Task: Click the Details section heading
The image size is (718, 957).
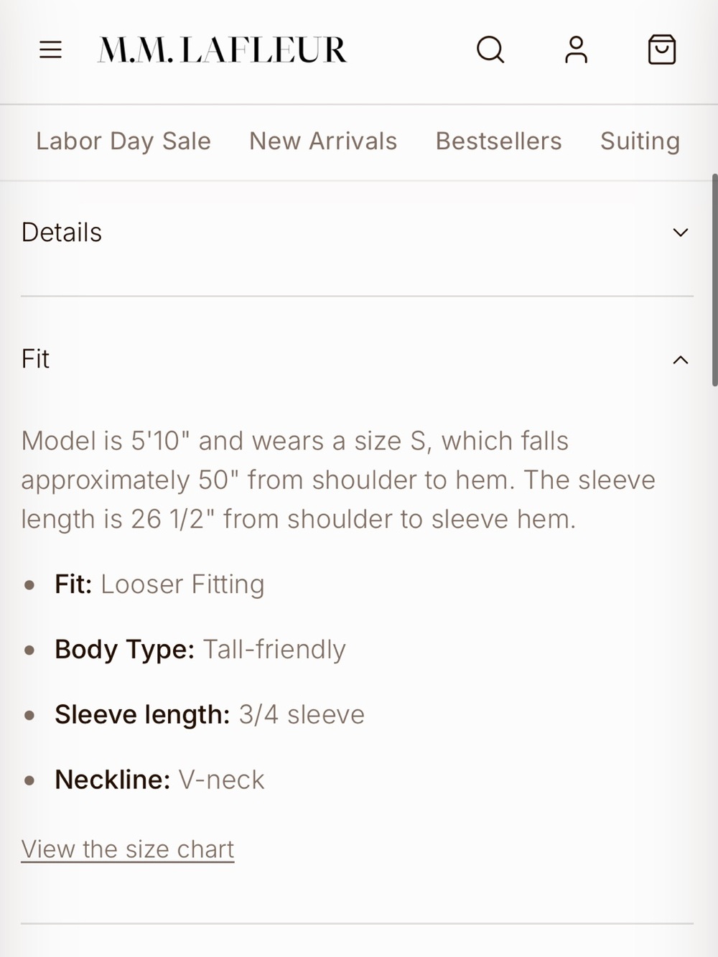Action: pyautogui.click(x=62, y=233)
